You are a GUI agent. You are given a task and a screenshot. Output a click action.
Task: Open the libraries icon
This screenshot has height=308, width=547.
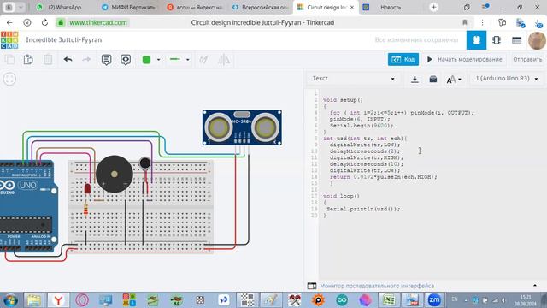click(x=433, y=80)
